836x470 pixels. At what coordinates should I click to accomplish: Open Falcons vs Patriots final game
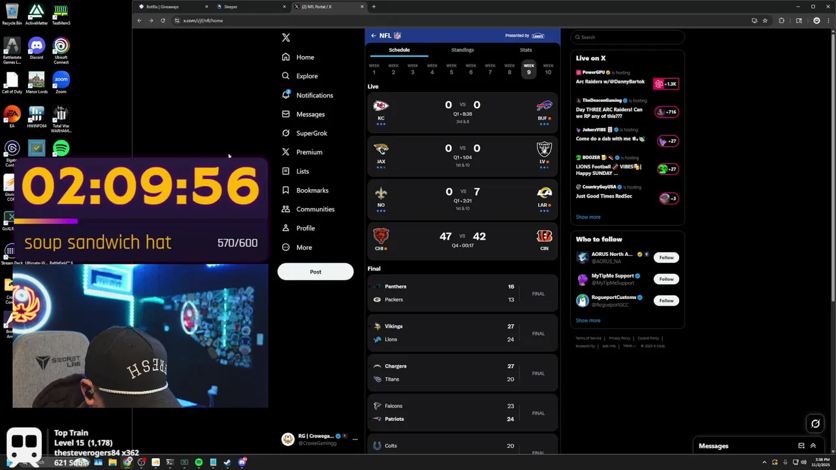click(x=462, y=413)
